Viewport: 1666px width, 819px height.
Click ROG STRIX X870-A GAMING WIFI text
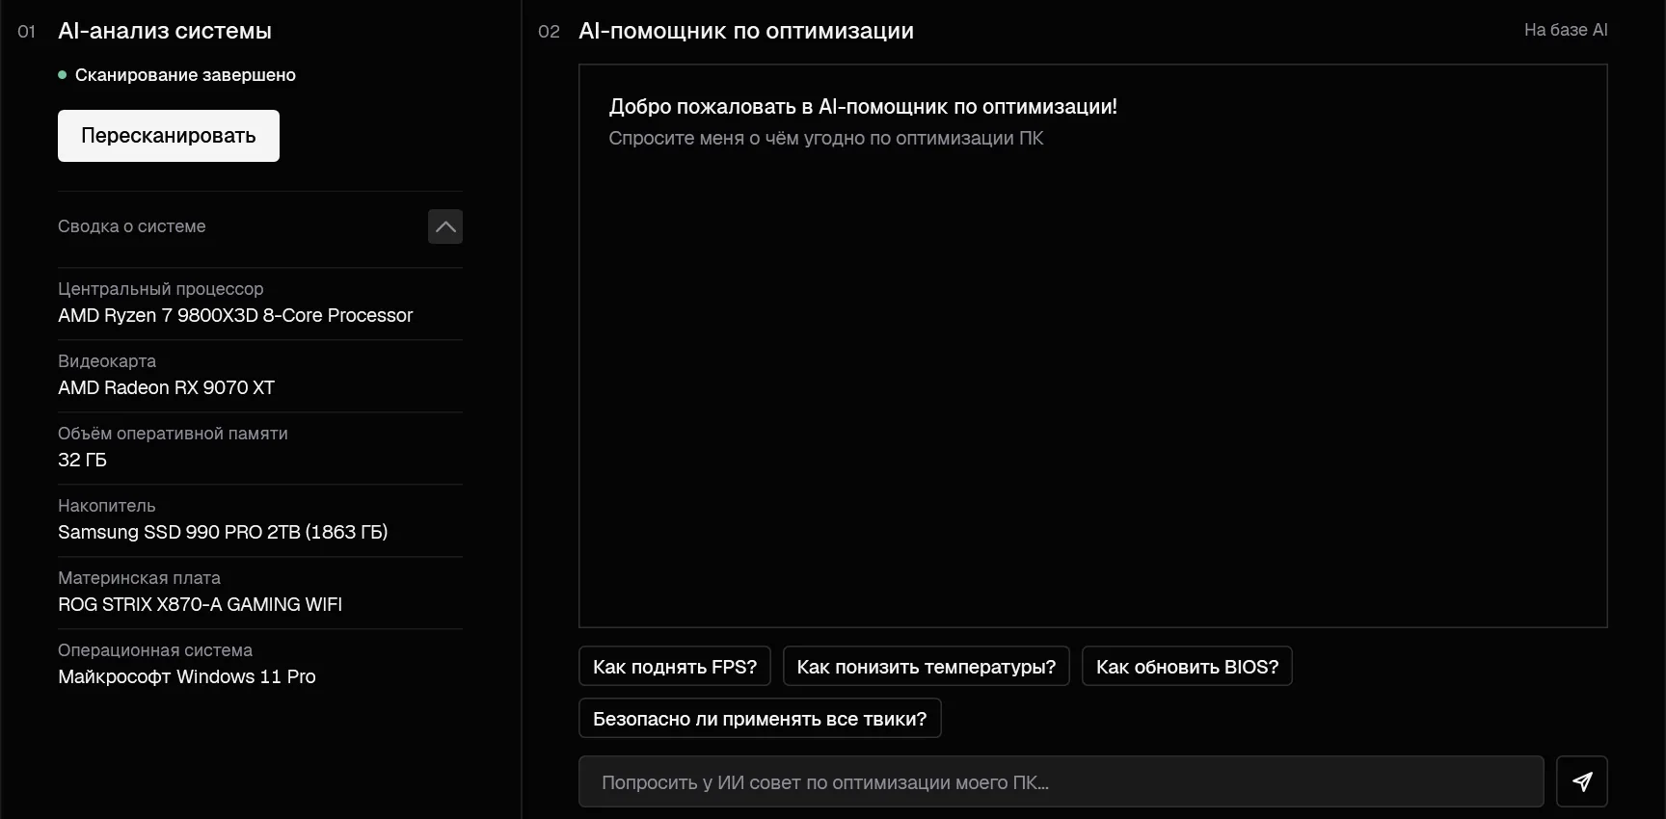(x=200, y=604)
